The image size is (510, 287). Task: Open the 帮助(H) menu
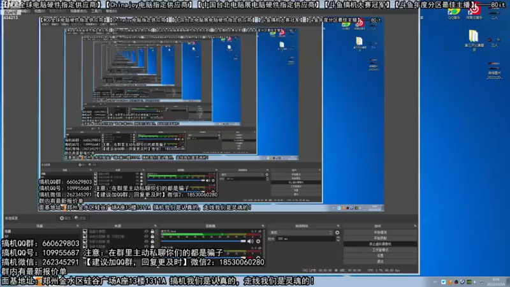(x=111, y=11)
